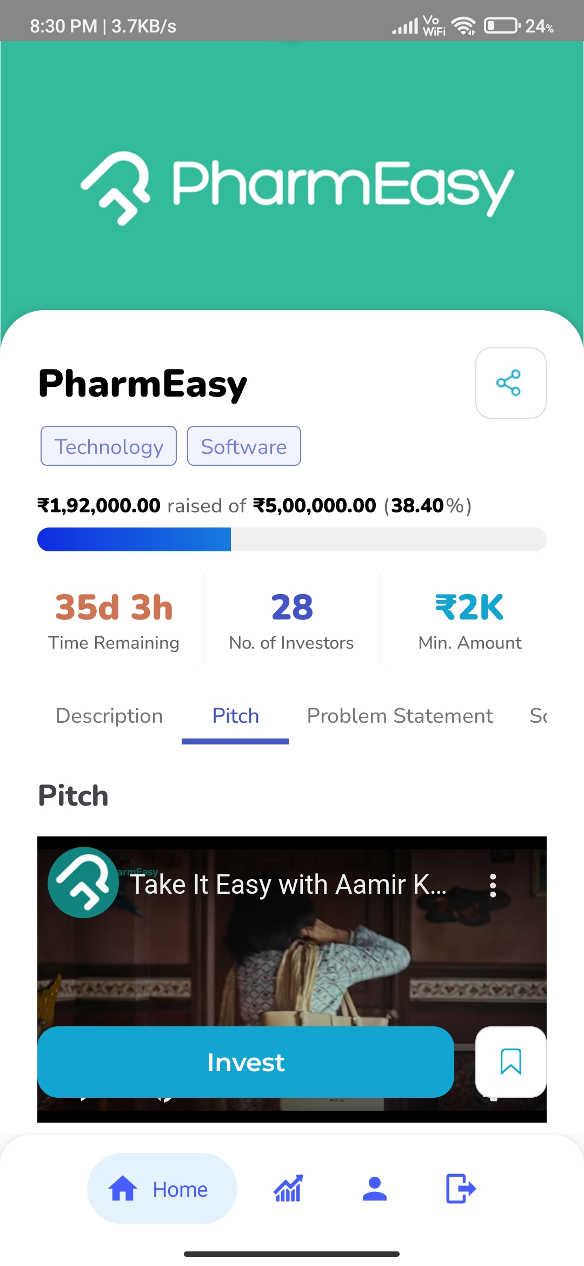
Task: Bookmark the PharmEasy campaign
Action: click(510, 1061)
